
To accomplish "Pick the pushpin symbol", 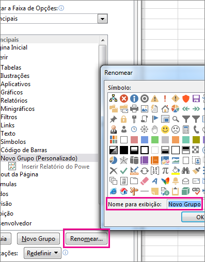I will pyautogui.click(x=114, y=119).
